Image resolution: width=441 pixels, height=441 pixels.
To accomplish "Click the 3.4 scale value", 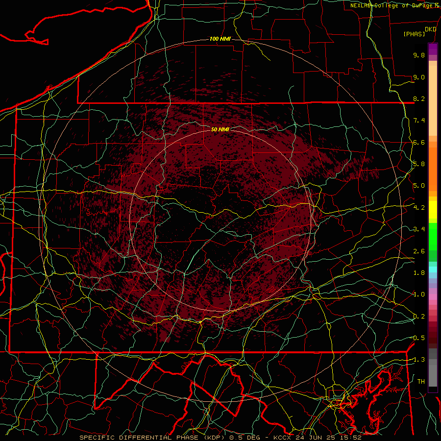I will click(419, 229).
